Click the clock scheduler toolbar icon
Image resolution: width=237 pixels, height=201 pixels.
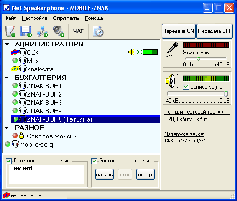pos(98,31)
